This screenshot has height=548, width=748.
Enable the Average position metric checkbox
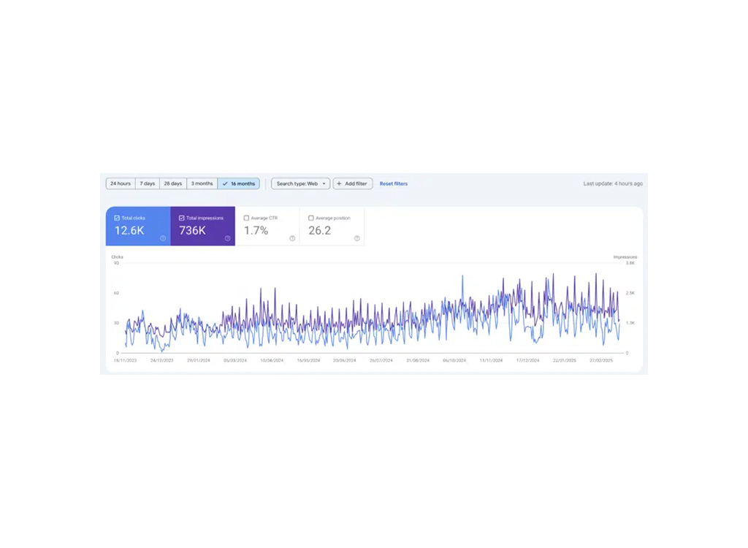coord(310,217)
